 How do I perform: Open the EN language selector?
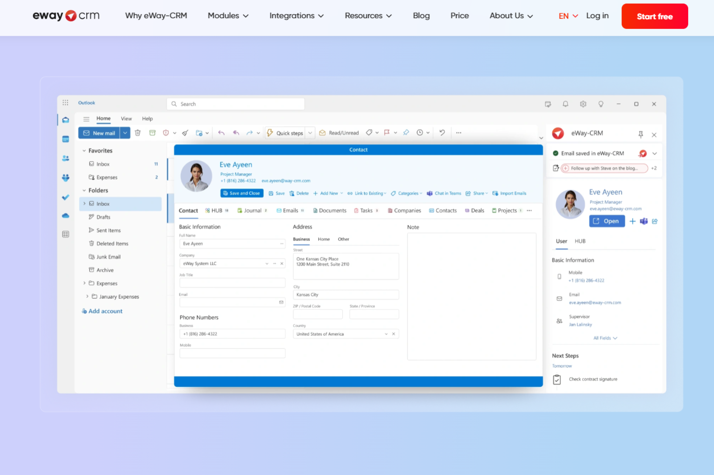pyautogui.click(x=568, y=16)
